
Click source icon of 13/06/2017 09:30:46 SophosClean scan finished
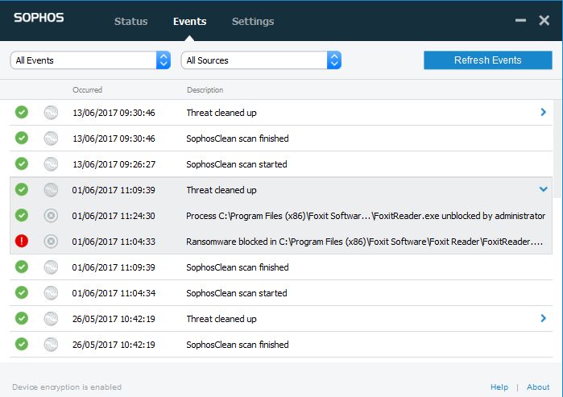click(51, 139)
